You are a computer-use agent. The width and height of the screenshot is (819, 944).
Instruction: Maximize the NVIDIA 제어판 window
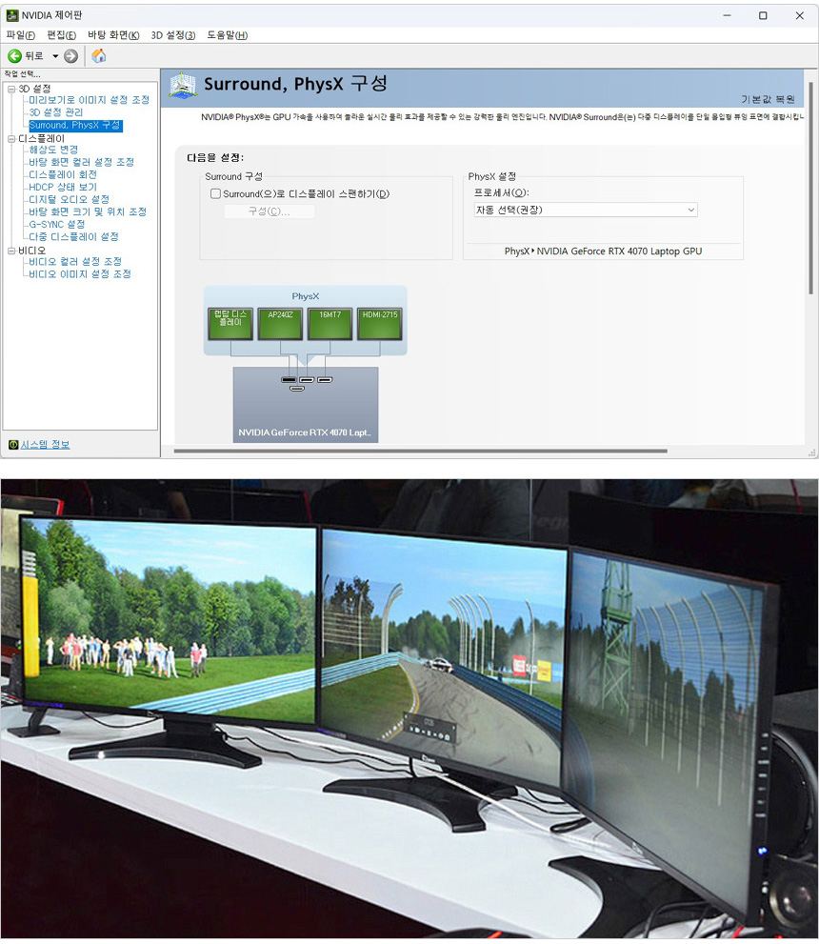[763, 15]
